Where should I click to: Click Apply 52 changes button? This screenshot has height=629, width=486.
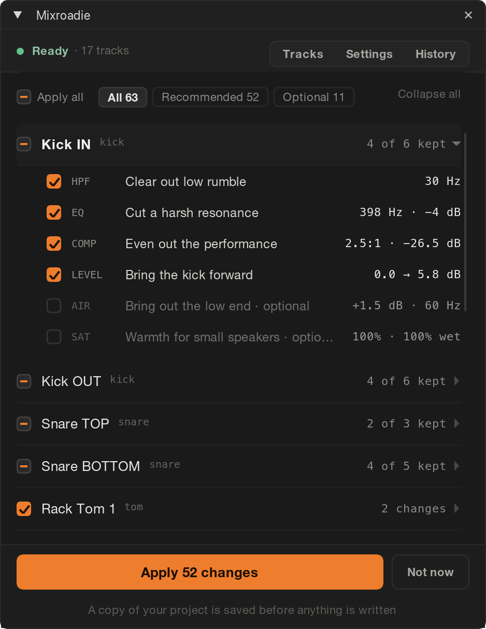[x=200, y=572]
